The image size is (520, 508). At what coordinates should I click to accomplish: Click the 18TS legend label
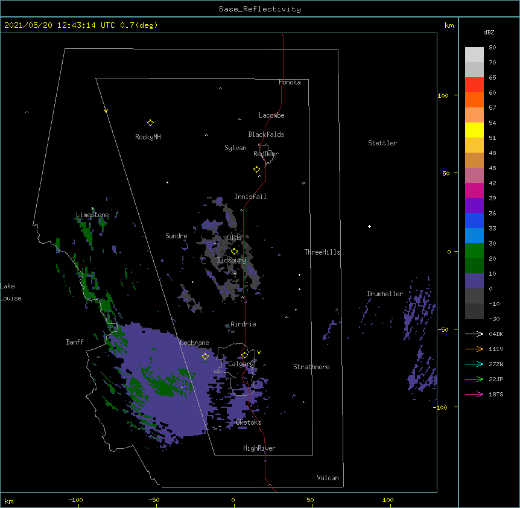tap(496, 394)
